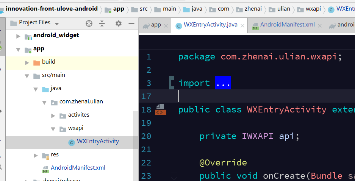Collapse the com.zhenai.ulian package
355x181 pixels.
(44, 103)
